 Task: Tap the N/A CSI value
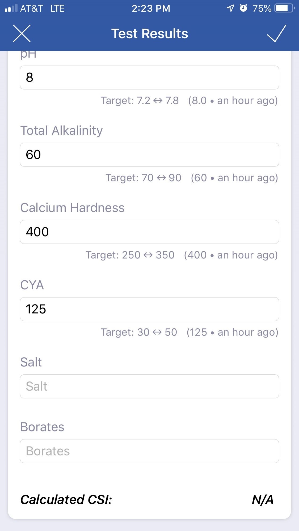pos(263,499)
